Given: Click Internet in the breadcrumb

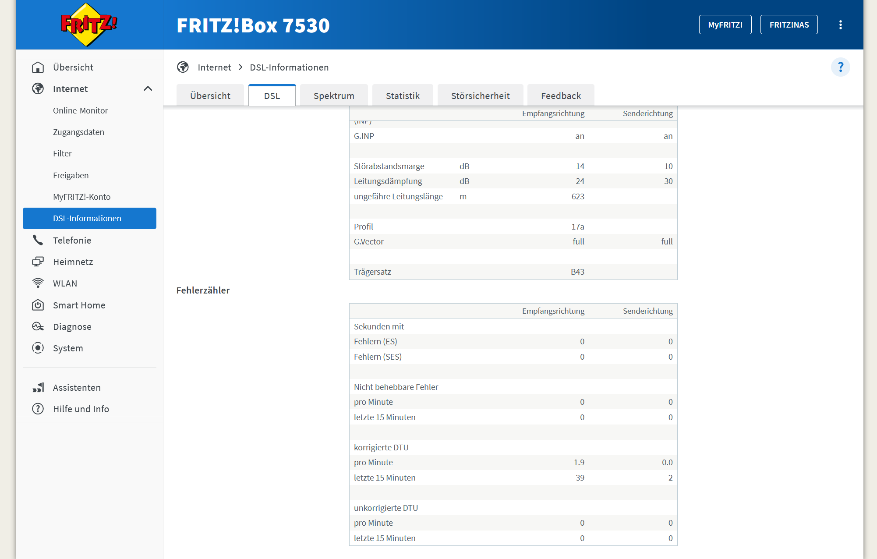Looking at the screenshot, I should tap(214, 67).
